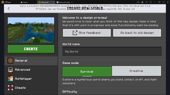Open the Cheats settings section
Image resolution: width=170 pixels, height=95 pixels.
tap(31, 88)
